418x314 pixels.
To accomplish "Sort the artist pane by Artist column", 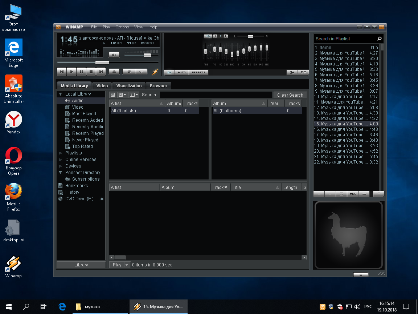I will pyautogui.click(x=137, y=104).
